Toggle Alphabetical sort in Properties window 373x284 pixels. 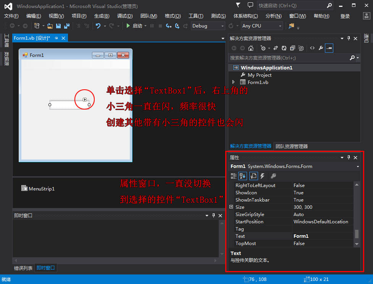click(x=242, y=176)
